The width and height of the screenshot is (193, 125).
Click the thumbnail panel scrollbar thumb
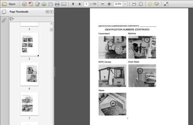coord(51,30)
